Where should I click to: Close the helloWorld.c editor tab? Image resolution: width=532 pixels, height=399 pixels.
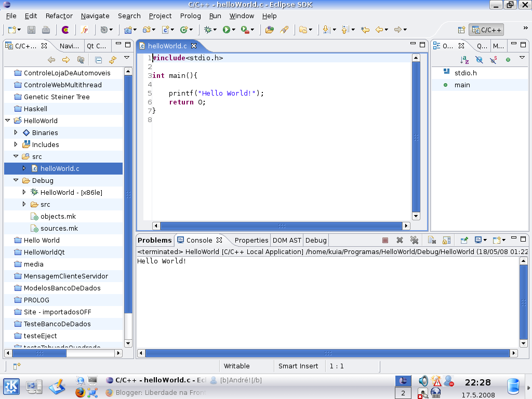click(194, 46)
